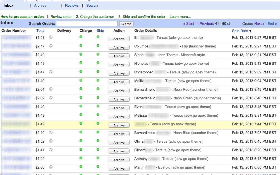The image size is (280, 175).
Task: Click the globe icon on the $2.06 Martin order
Action: click(51, 167)
